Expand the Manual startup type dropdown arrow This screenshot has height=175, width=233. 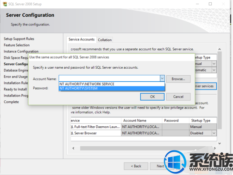[214, 64]
